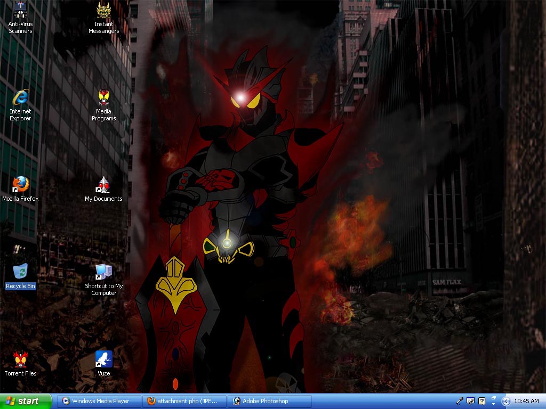Screen dimensions: 546x409
Task: Click the Language bar microphone icon
Action: click(460, 401)
